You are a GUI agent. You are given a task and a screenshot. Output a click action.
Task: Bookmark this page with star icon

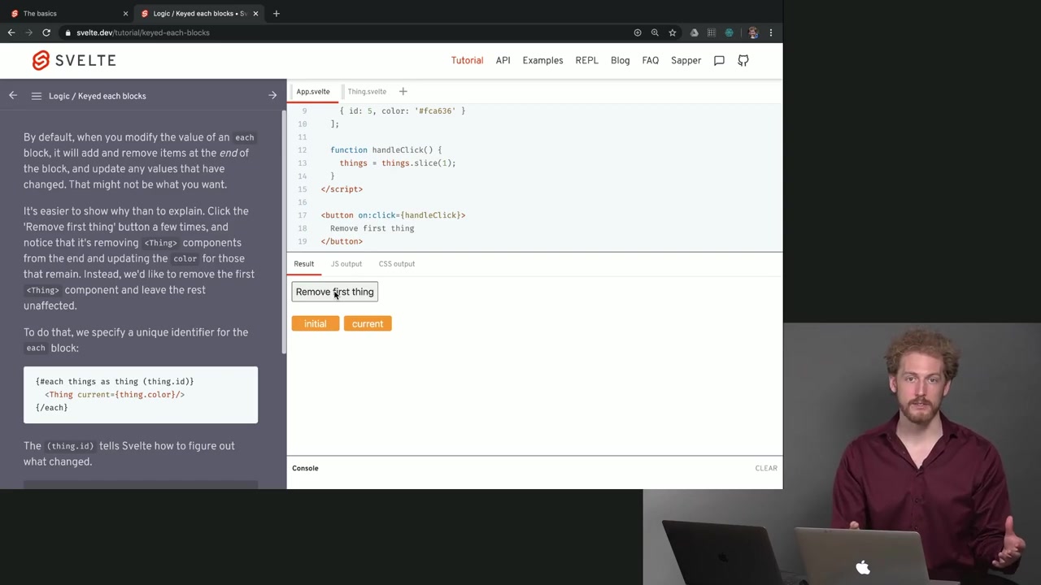(x=673, y=32)
